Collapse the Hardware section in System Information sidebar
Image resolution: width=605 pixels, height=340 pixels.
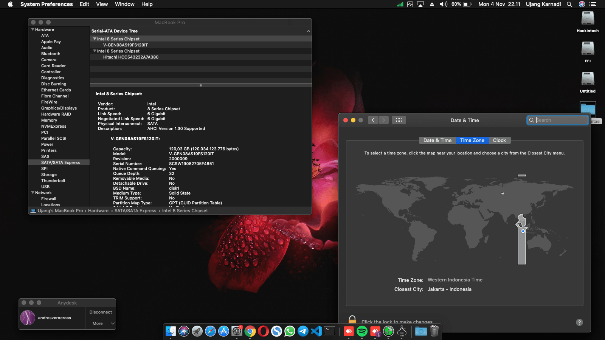(32, 29)
